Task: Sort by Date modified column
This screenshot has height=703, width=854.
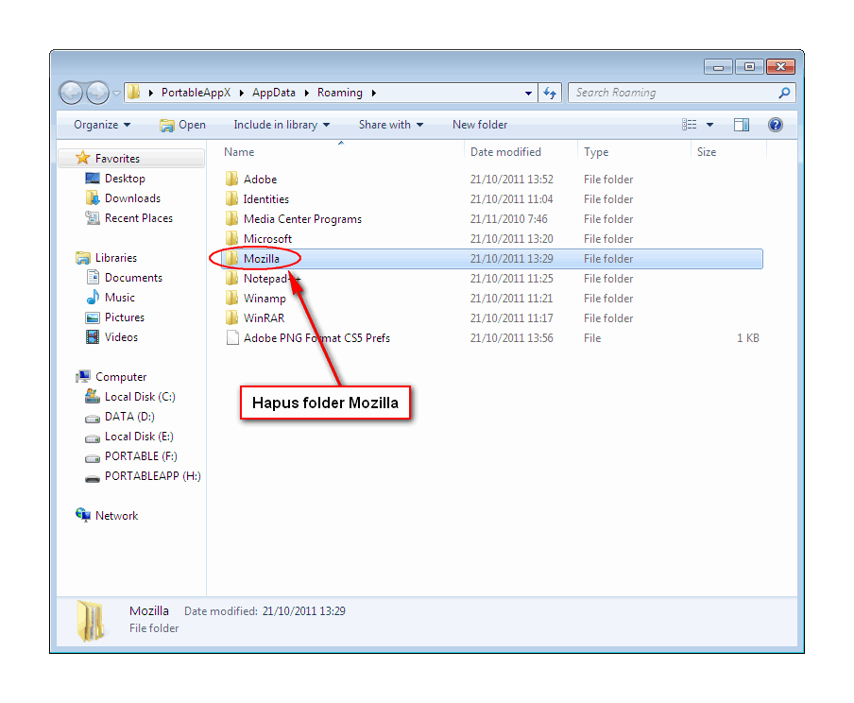Action: point(505,152)
